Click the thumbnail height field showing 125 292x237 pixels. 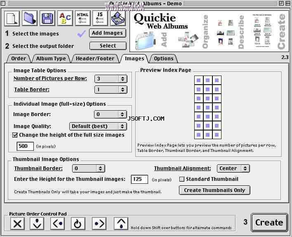(x=139, y=179)
